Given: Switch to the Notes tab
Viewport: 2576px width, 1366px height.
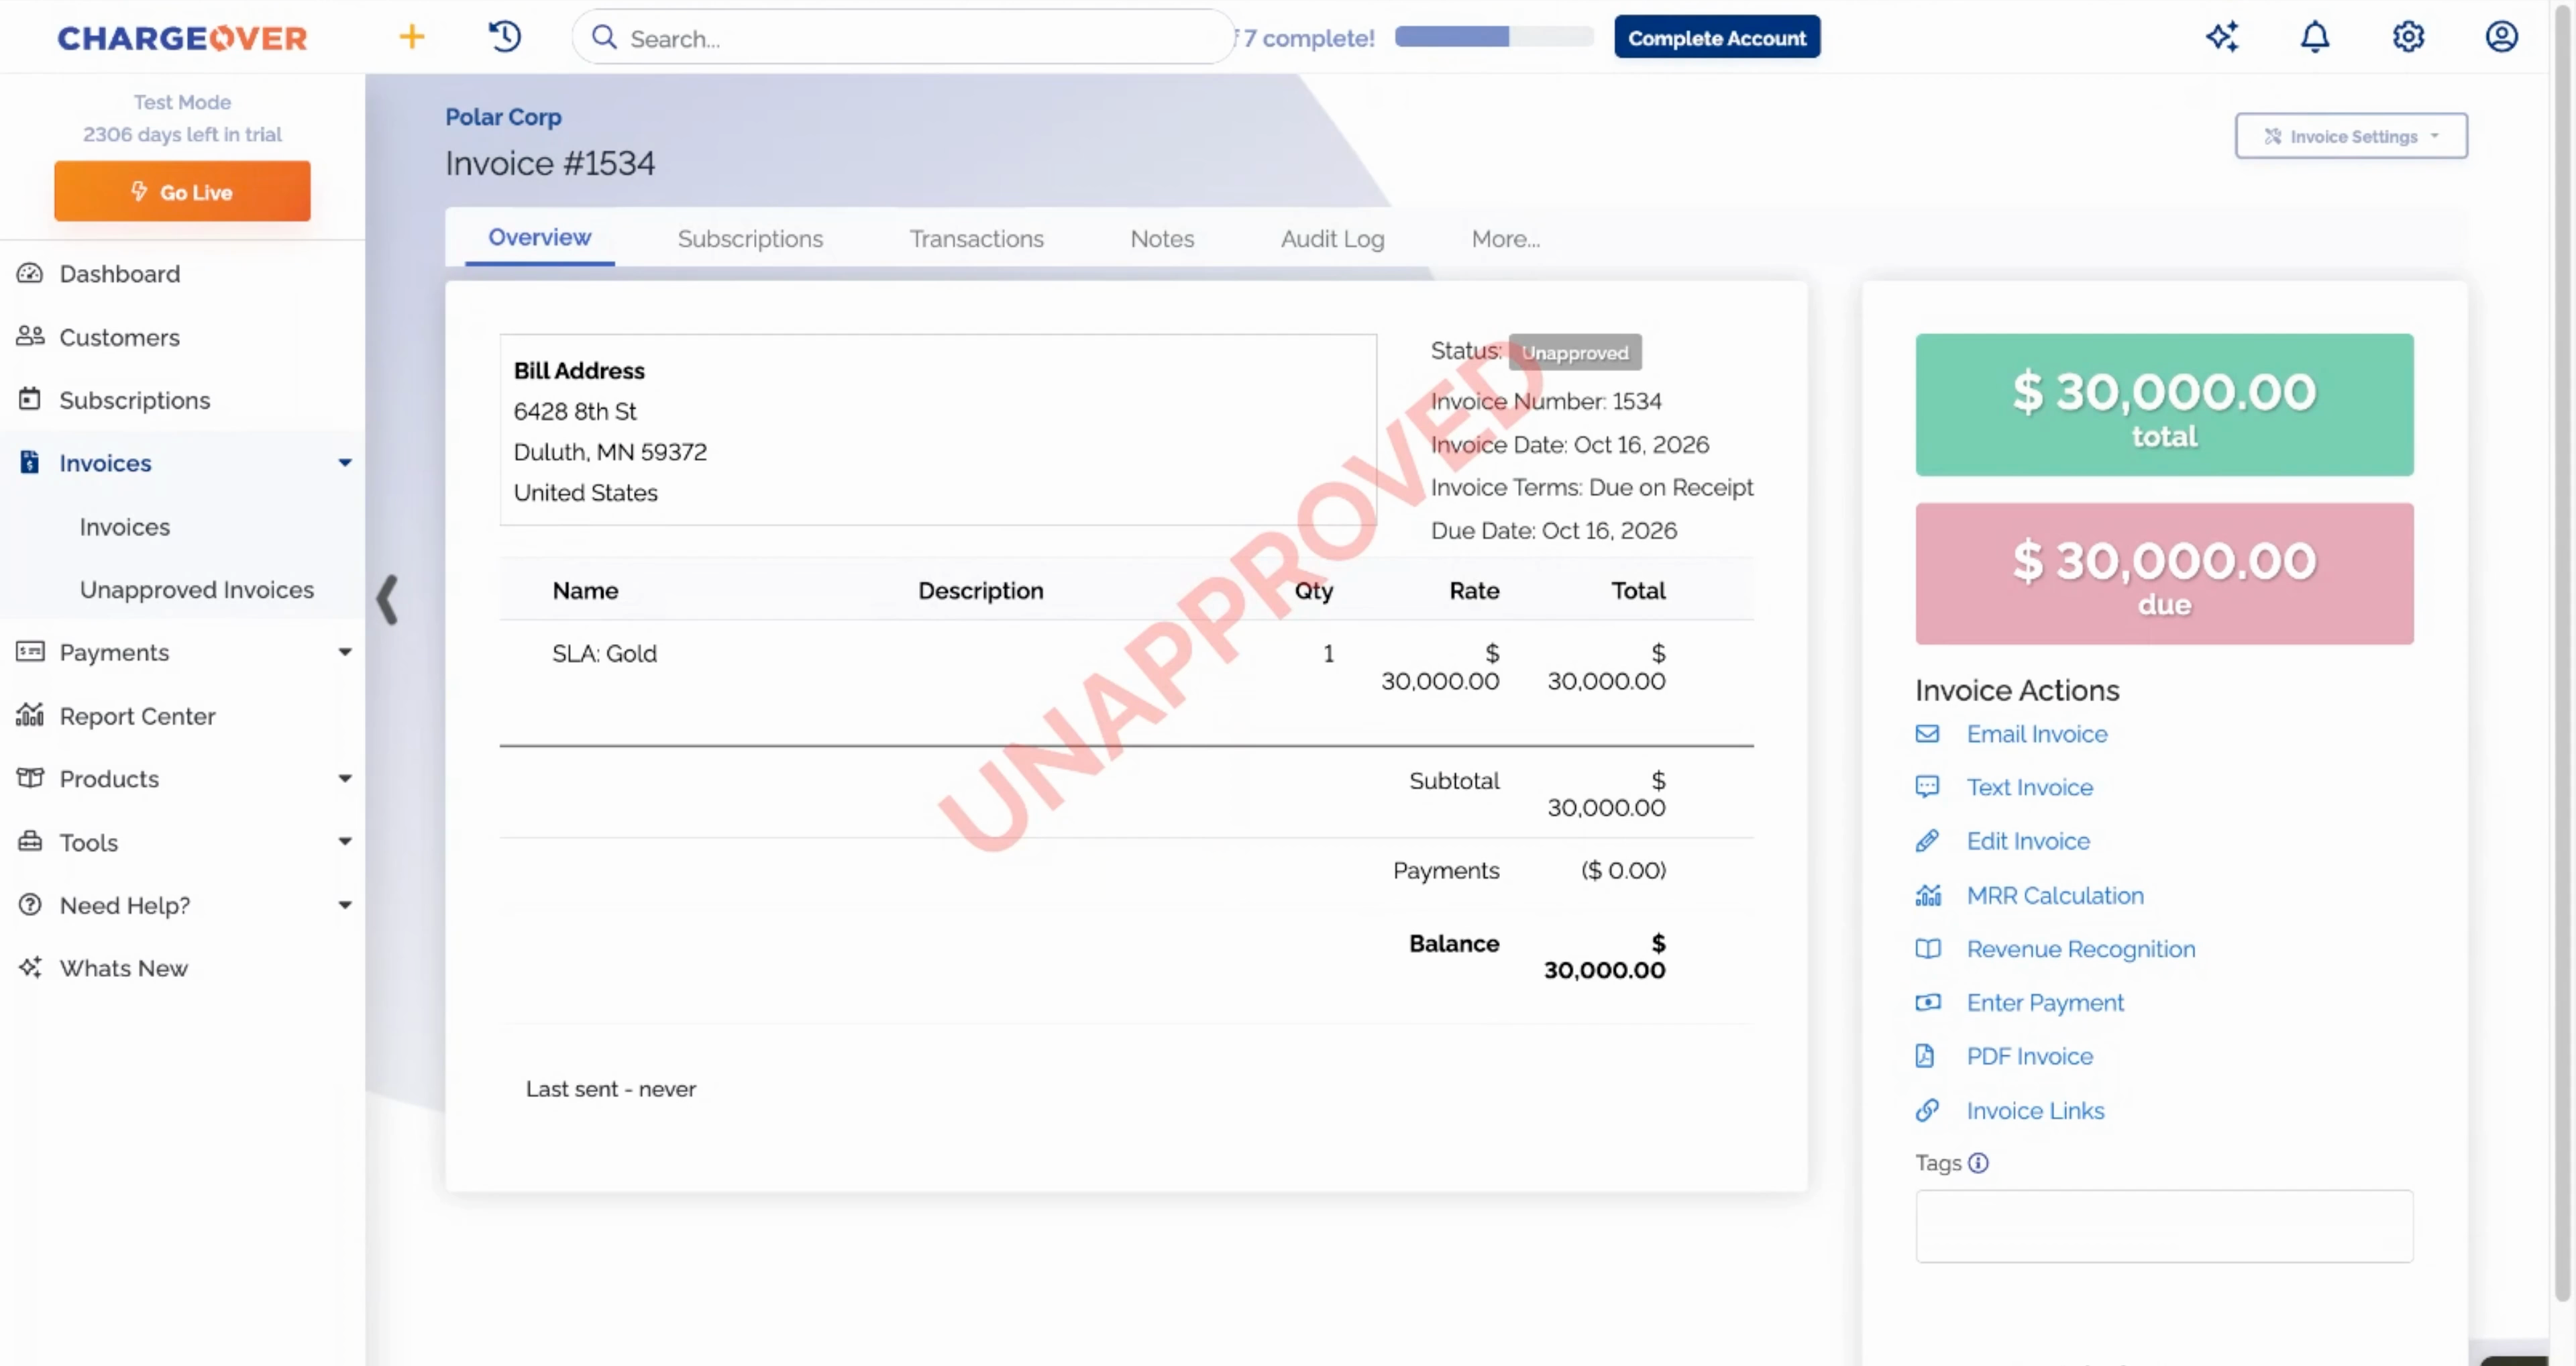Looking at the screenshot, I should [x=1162, y=239].
